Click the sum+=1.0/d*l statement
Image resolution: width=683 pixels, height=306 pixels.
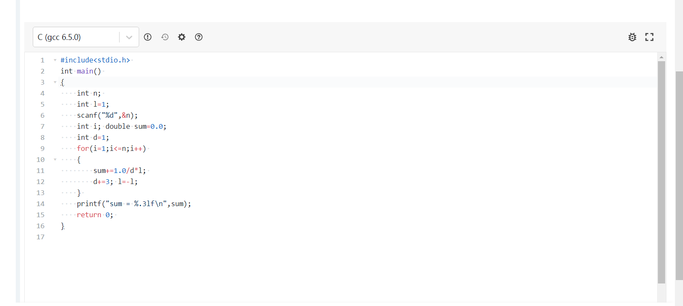(119, 170)
